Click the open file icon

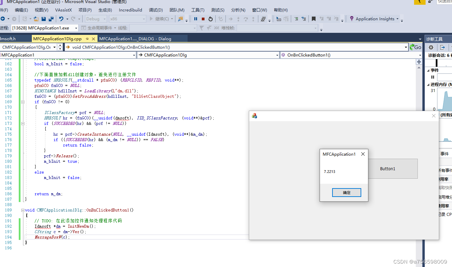coord(36,19)
